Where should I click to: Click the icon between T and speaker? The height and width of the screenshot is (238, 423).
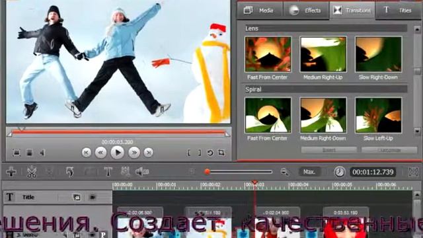(x=125, y=171)
